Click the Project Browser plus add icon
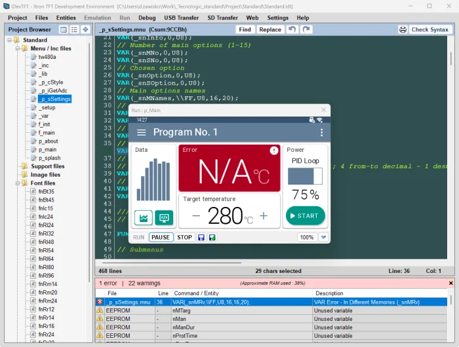 click(85, 29)
